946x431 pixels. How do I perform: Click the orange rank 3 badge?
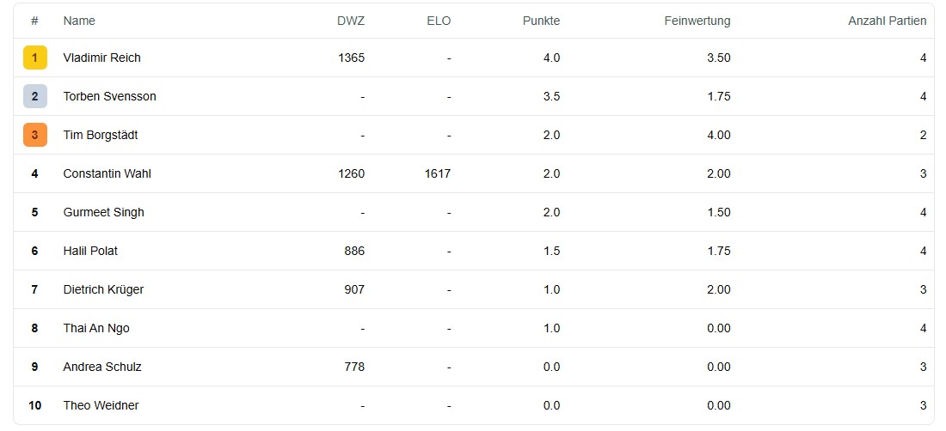click(x=34, y=135)
